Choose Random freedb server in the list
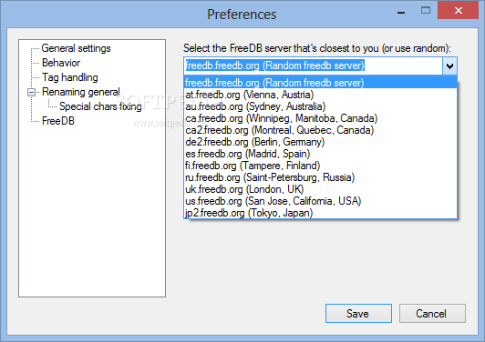The width and height of the screenshot is (485, 342). (x=321, y=83)
